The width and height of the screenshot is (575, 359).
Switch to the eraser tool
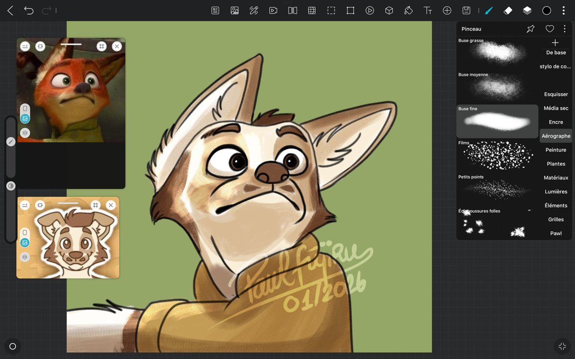(508, 11)
